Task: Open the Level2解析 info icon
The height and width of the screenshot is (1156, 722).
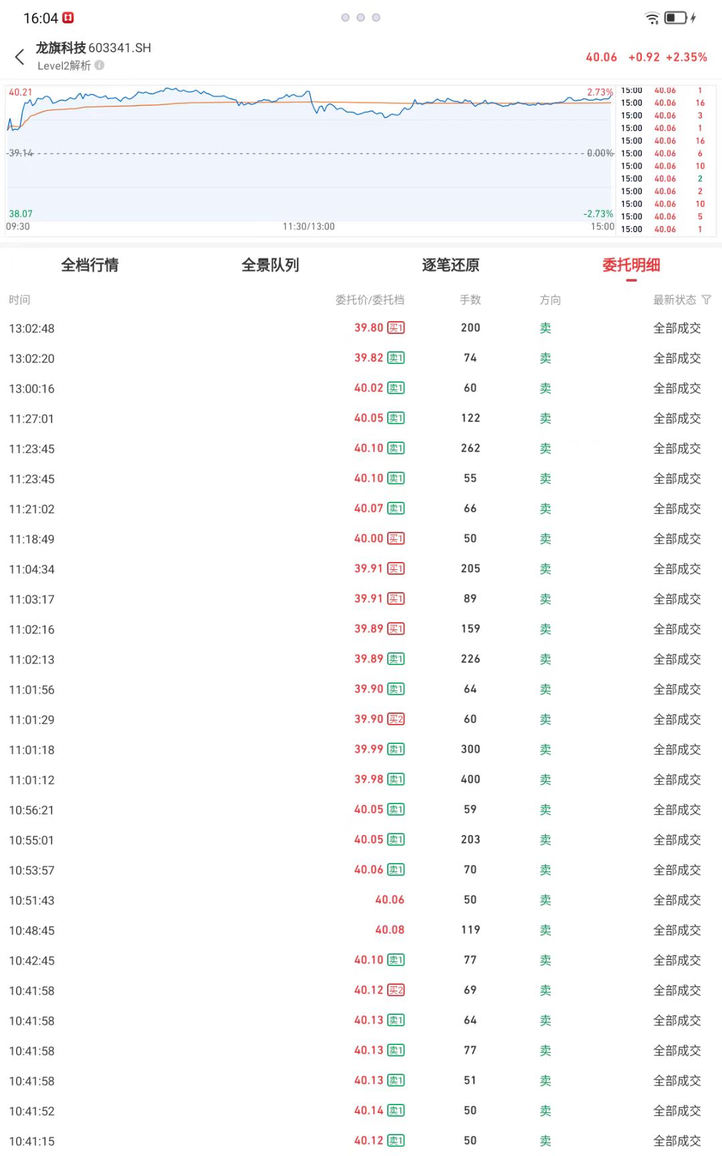Action: pos(100,65)
